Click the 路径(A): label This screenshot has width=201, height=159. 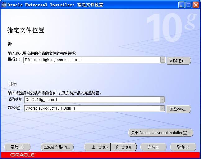(15, 108)
